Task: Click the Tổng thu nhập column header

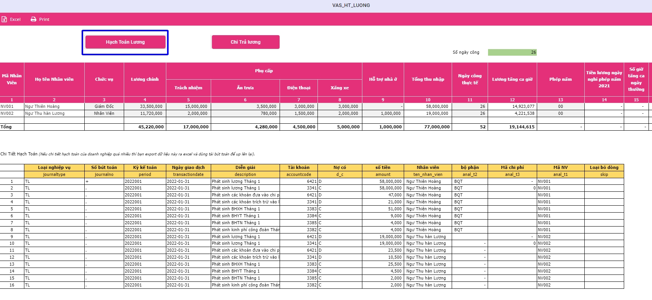Action: pos(428,79)
